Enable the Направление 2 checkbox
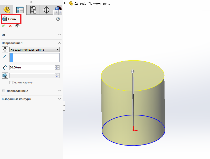The height and width of the screenshot is (159, 210). coord(3,91)
